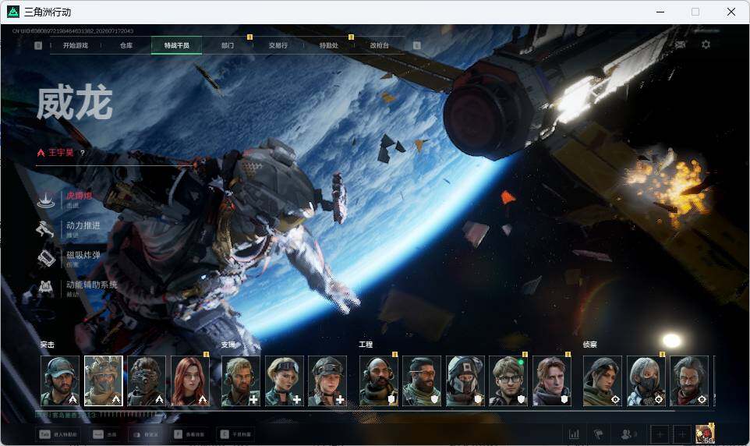This screenshot has width=750, height=446.
Task: Click the question mark beside 王宇昊
Action: (83, 153)
